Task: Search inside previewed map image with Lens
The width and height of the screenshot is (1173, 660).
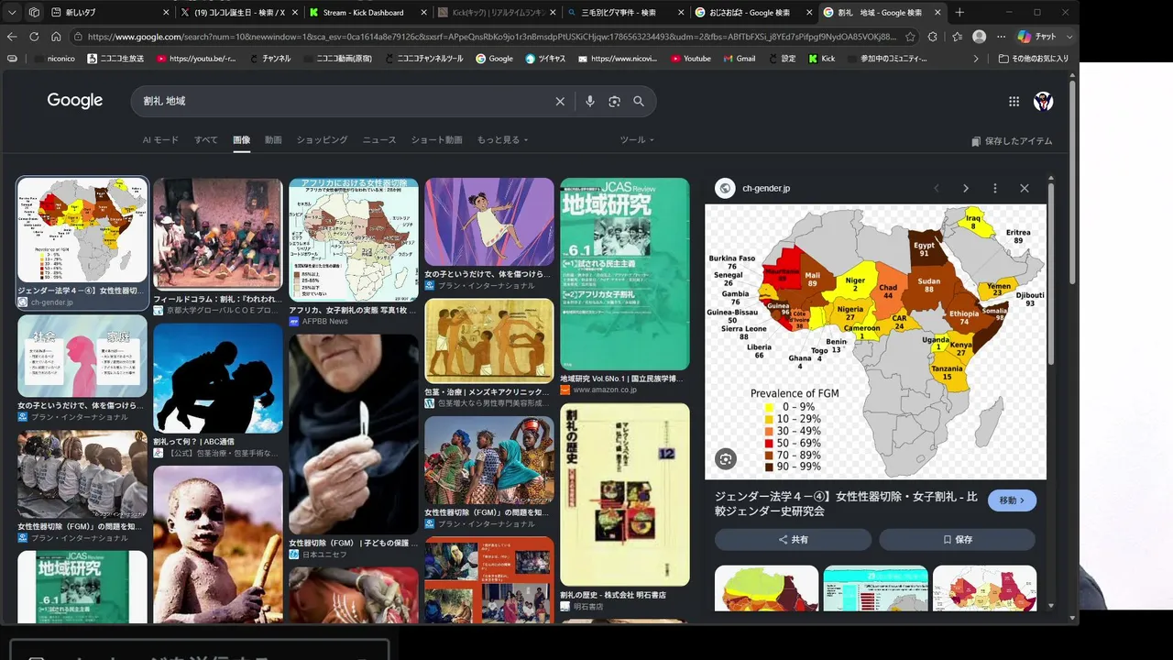Action: pyautogui.click(x=726, y=459)
